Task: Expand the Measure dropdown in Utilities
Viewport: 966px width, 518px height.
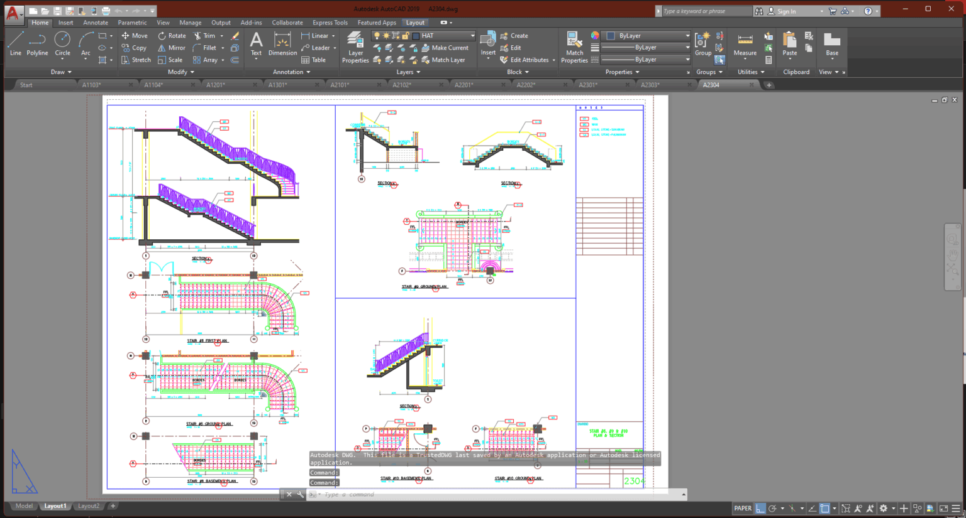Action: [x=745, y=58]
